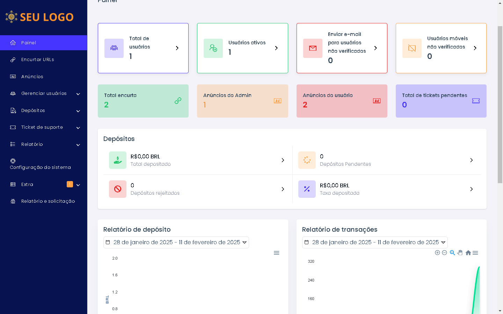Activate the panning hand tool
503x314 pixels.
460,253
